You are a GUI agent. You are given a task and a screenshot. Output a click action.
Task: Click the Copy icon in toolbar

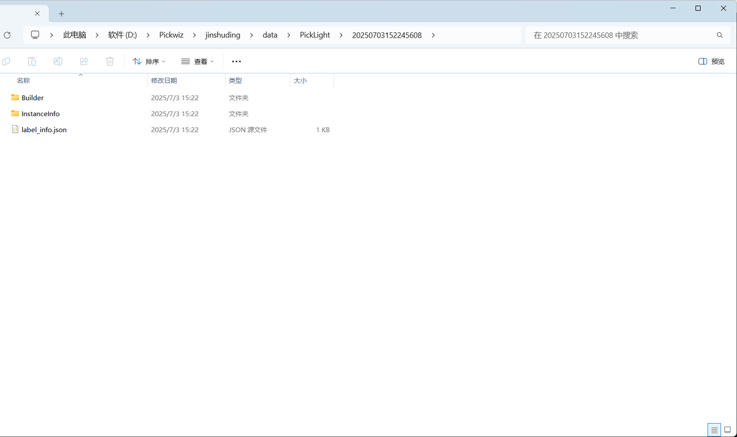(x=6, y=62)
